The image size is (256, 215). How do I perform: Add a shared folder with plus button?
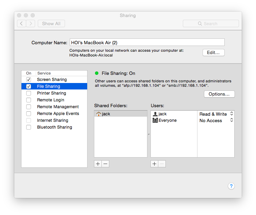coord(98,164)
